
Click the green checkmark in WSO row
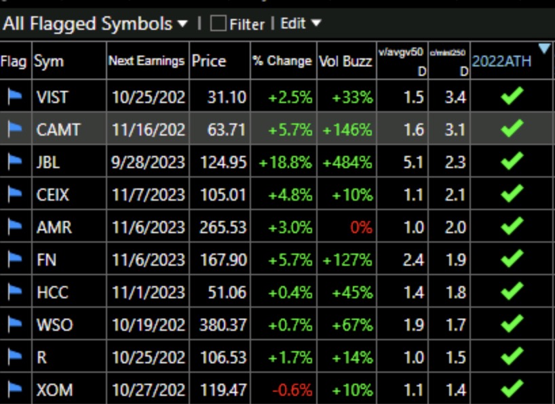(512, 324)
